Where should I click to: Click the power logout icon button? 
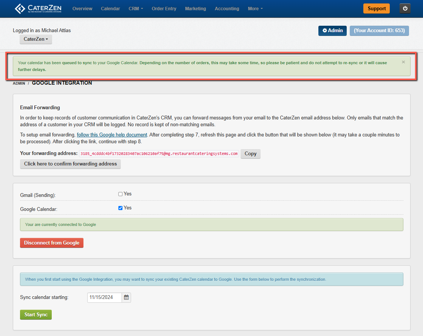pos(405,8)
